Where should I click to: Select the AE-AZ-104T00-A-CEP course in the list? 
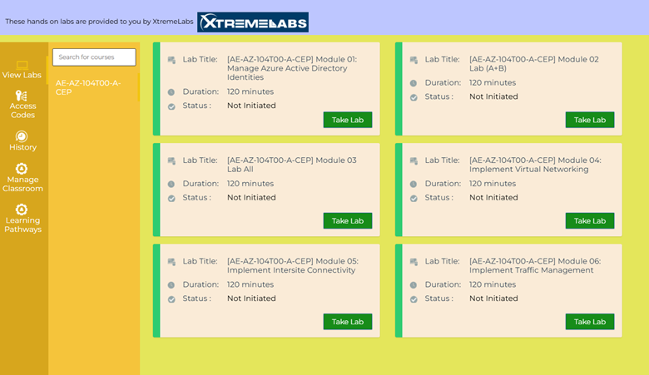pos(88,87)
